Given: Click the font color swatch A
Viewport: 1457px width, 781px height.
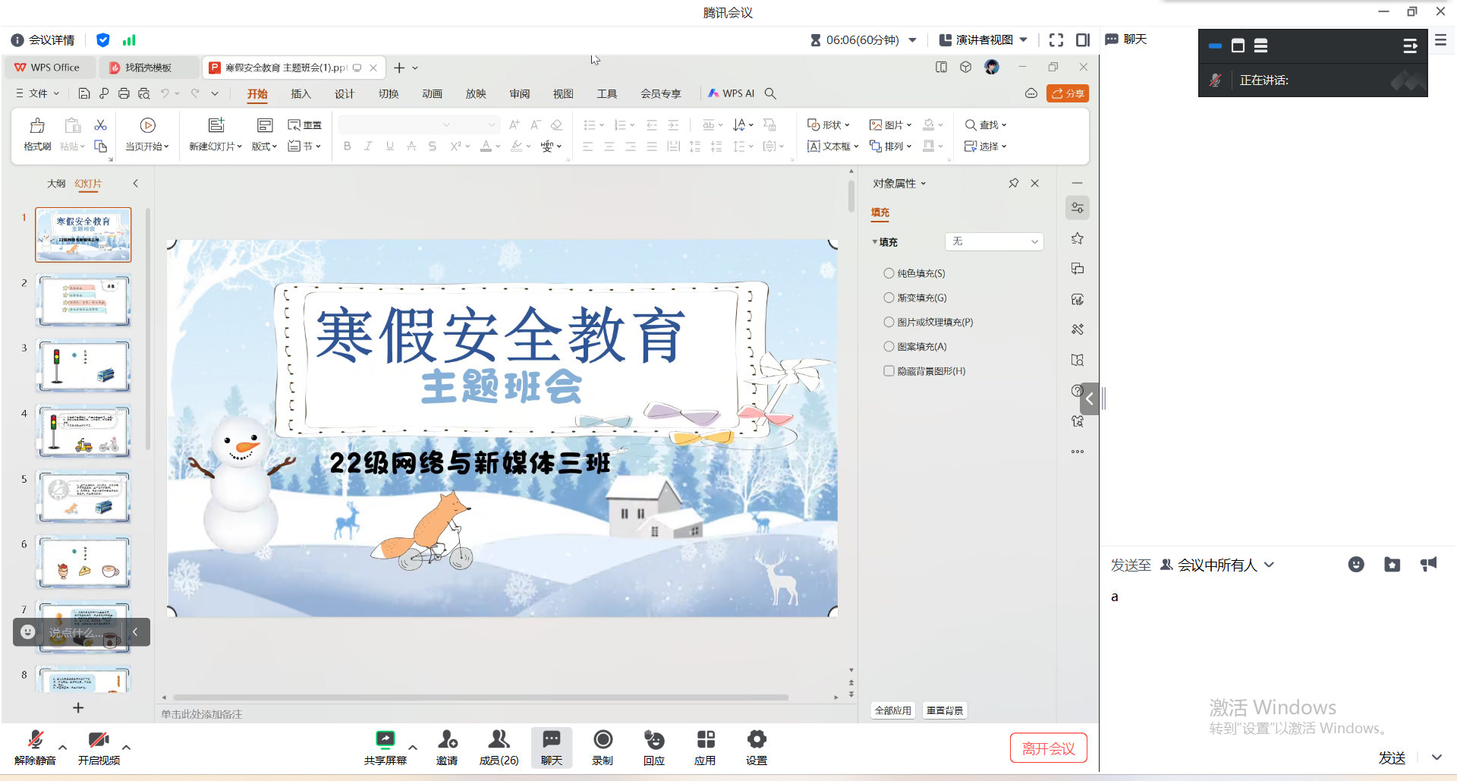Looking at the screenshot, I should point(486,146).
